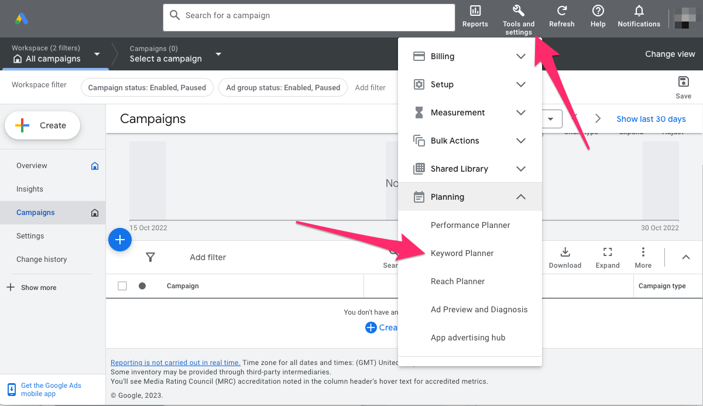Open Tools and settings wrench

[x=519, y=11]
